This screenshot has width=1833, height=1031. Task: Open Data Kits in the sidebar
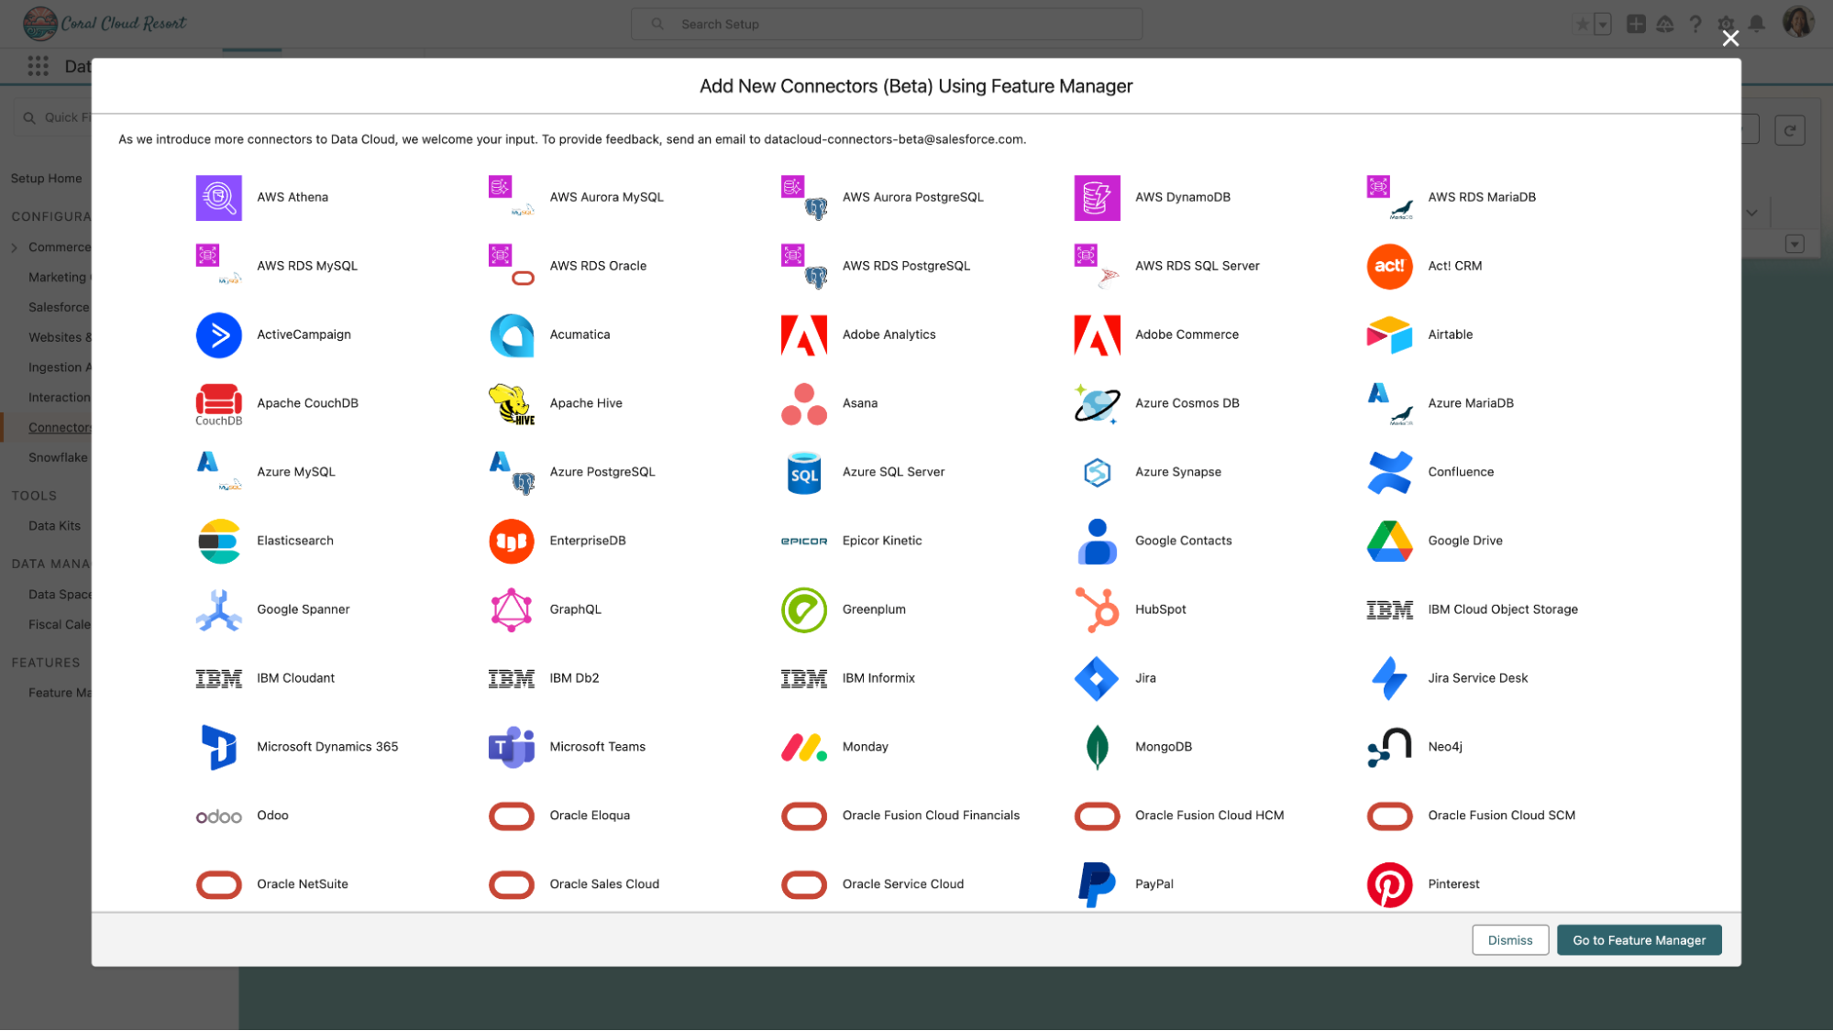tap(54, 526)
